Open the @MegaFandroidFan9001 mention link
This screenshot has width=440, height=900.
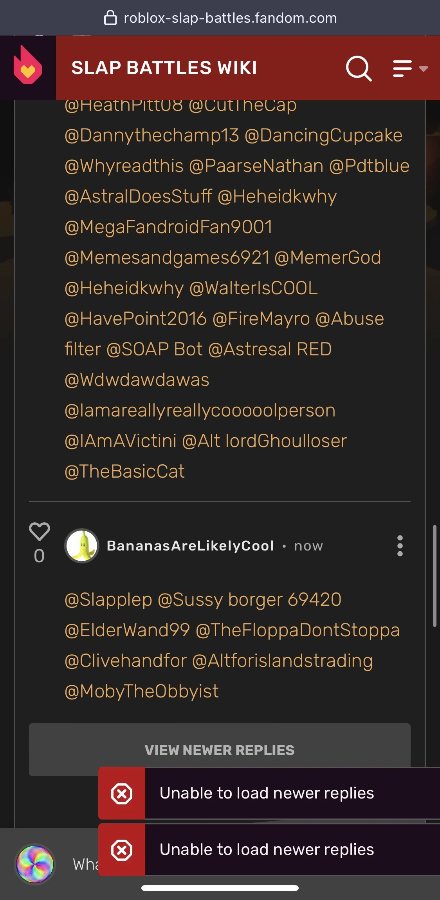point(168,227)
